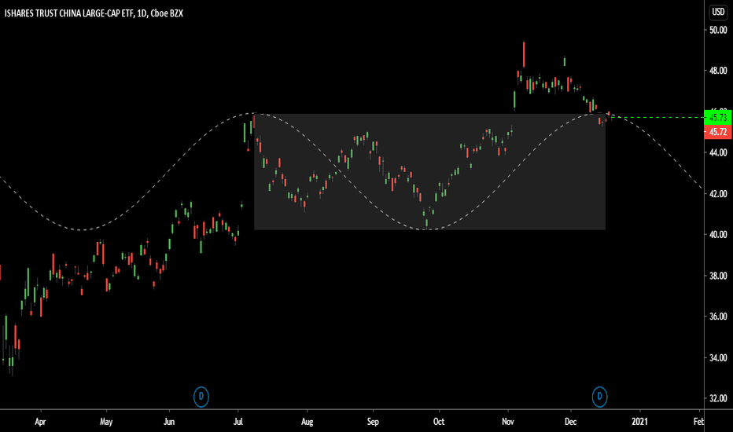
Task: Click the 34.00 price axis label
Action: tap(718, 357)
